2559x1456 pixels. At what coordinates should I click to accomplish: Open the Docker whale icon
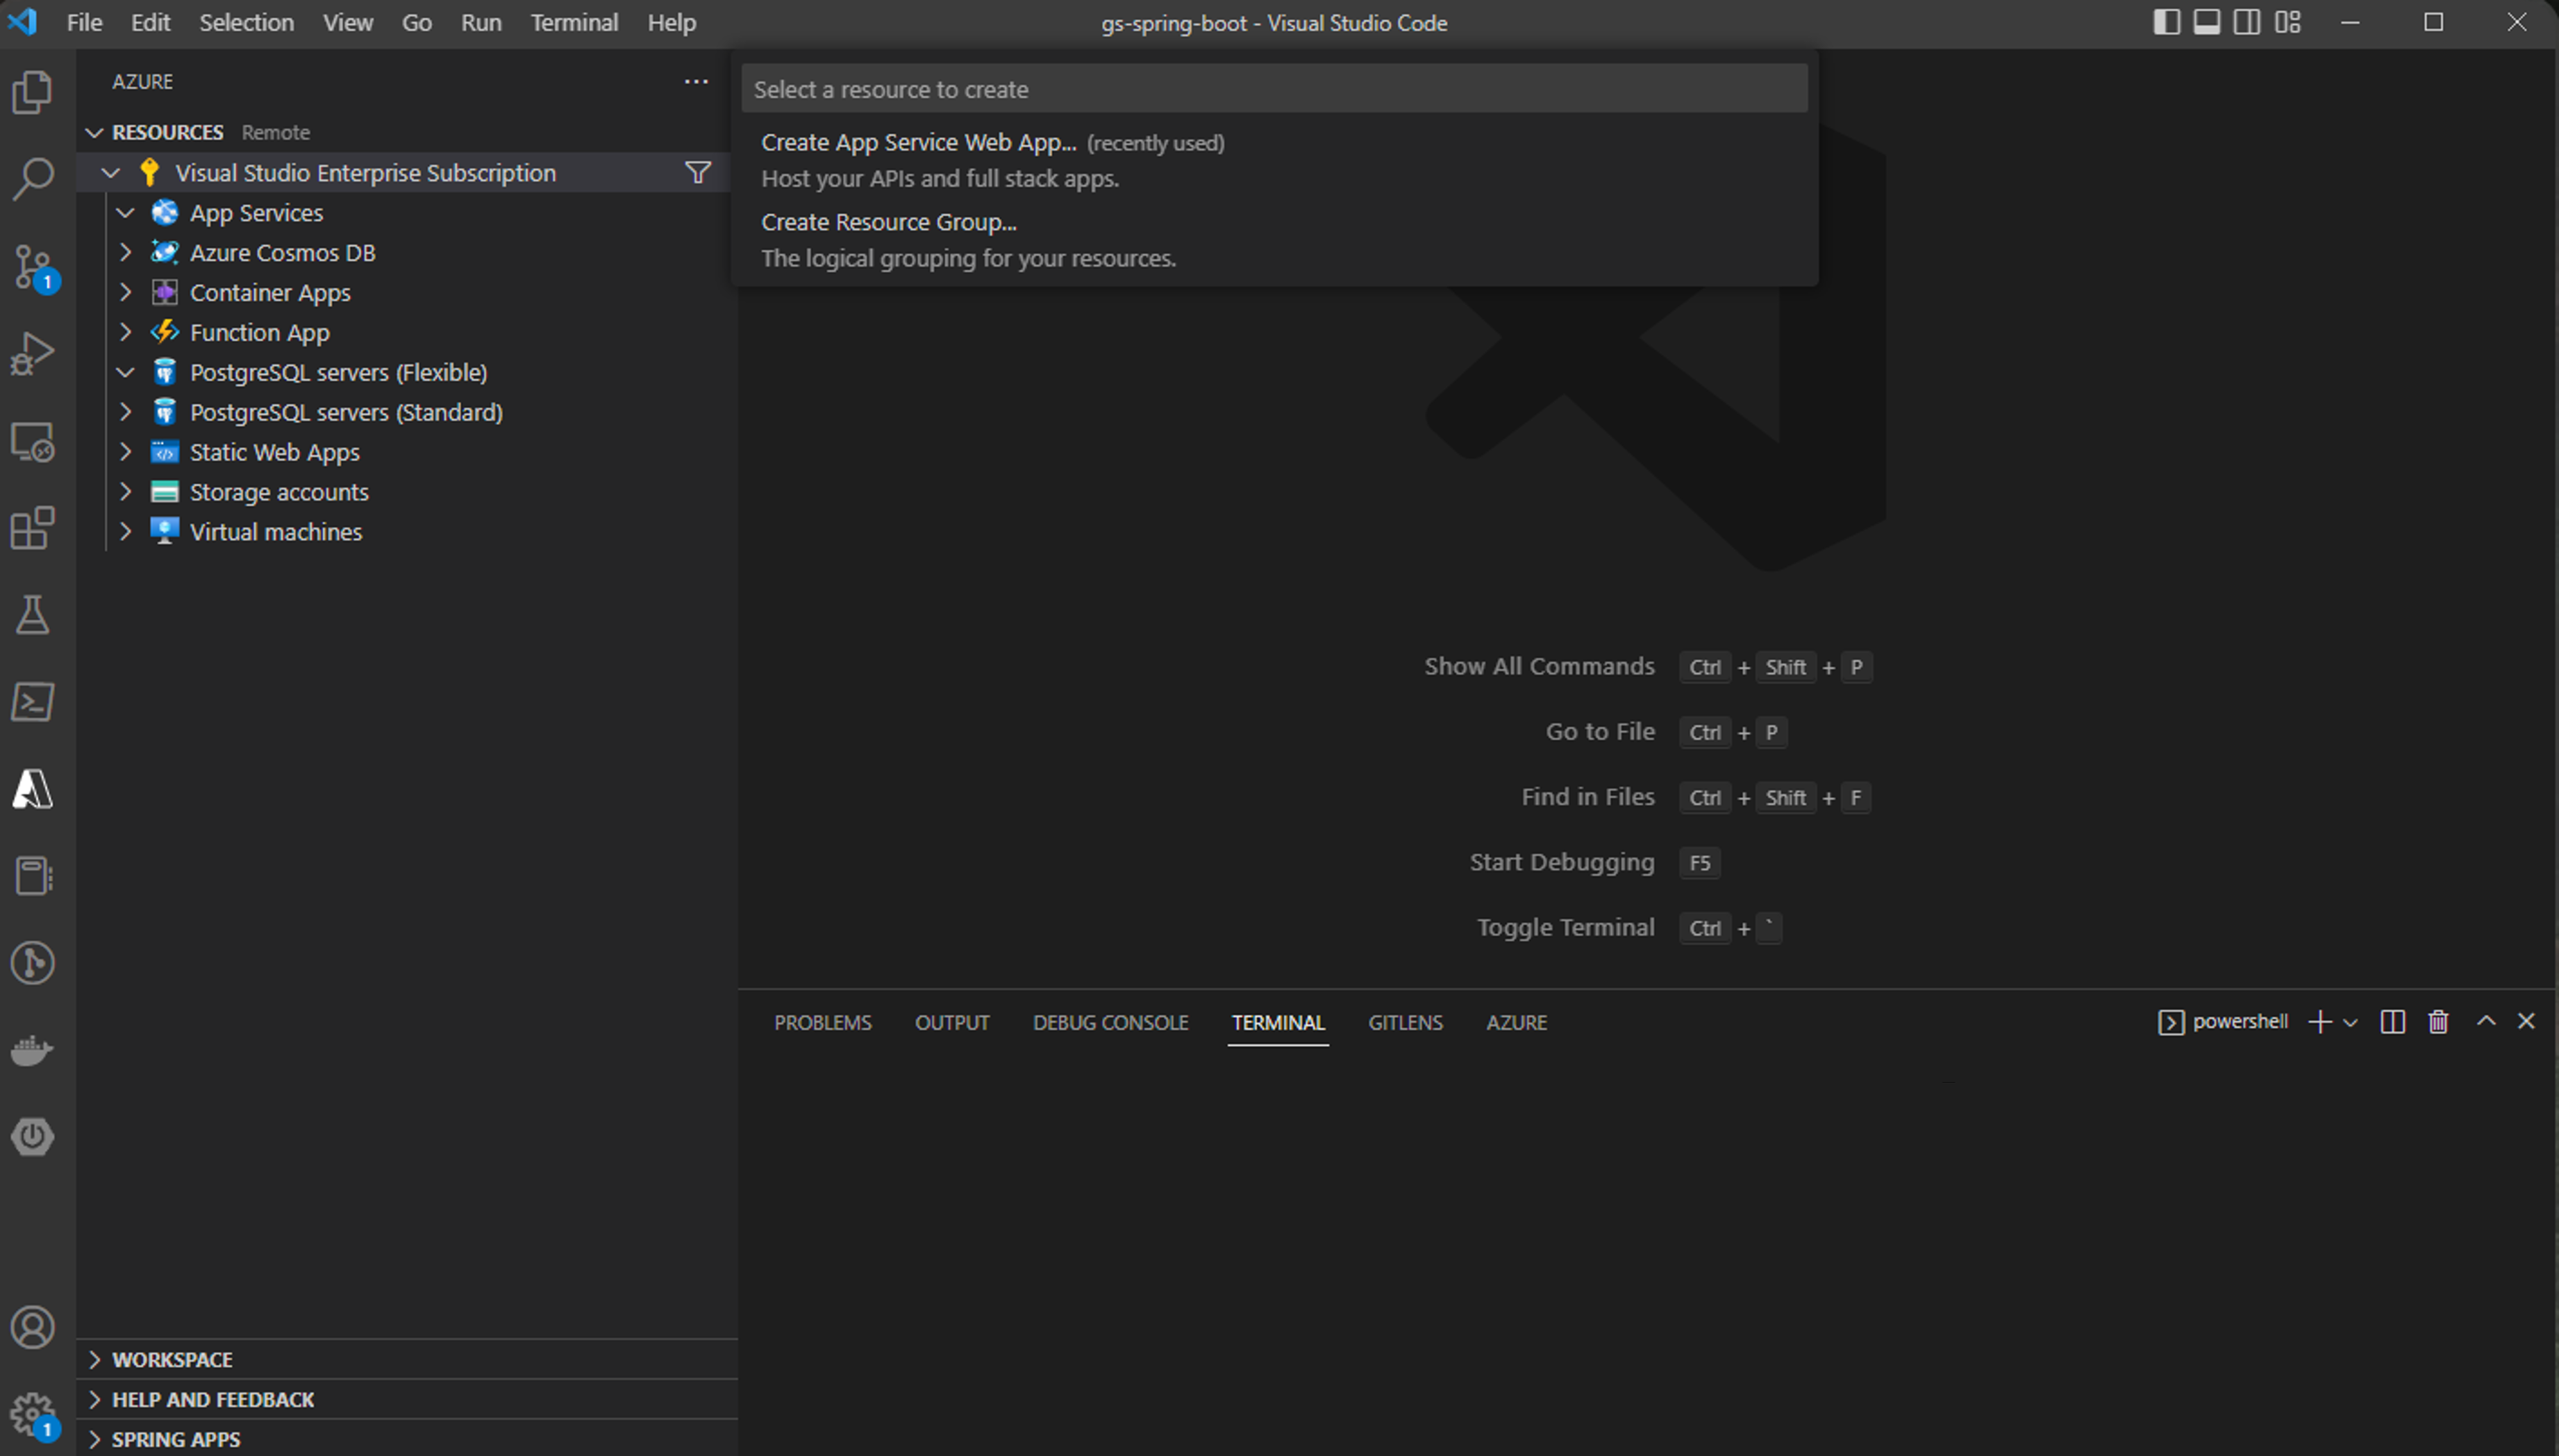(33, 1050)
